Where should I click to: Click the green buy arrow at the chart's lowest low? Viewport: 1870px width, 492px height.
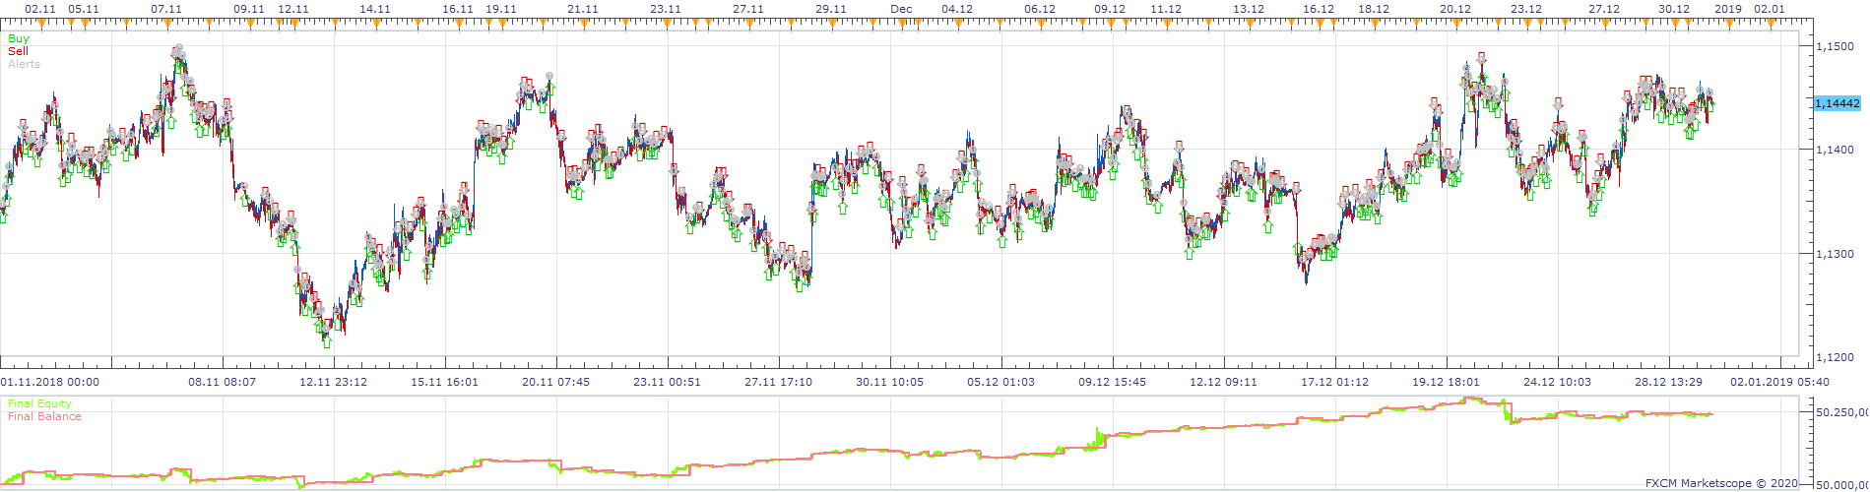327,342
